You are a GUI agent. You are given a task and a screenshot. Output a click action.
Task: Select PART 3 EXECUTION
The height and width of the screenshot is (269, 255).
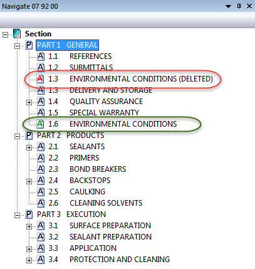coord(71,214)
